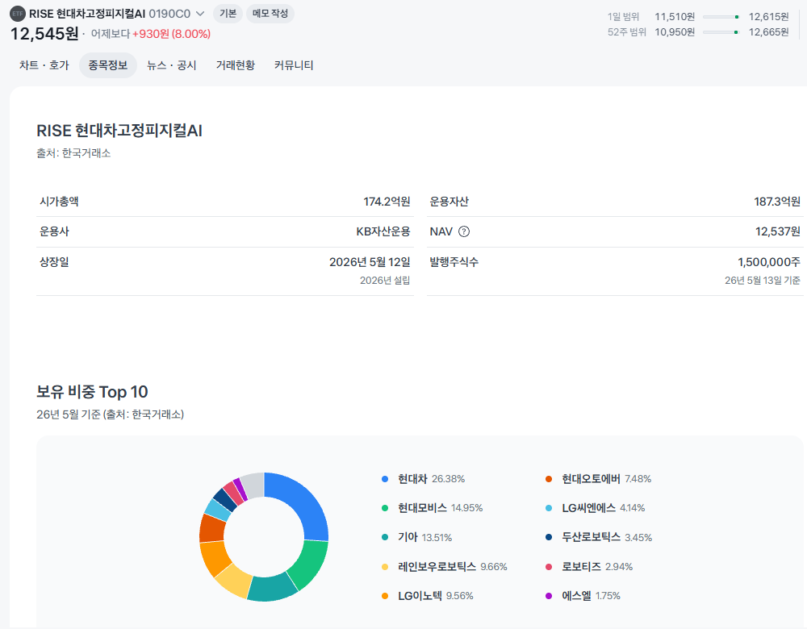807x629 pixels.
Task: Click the 시가총액 value 174.2억원
Action: [x=387, y=202]
